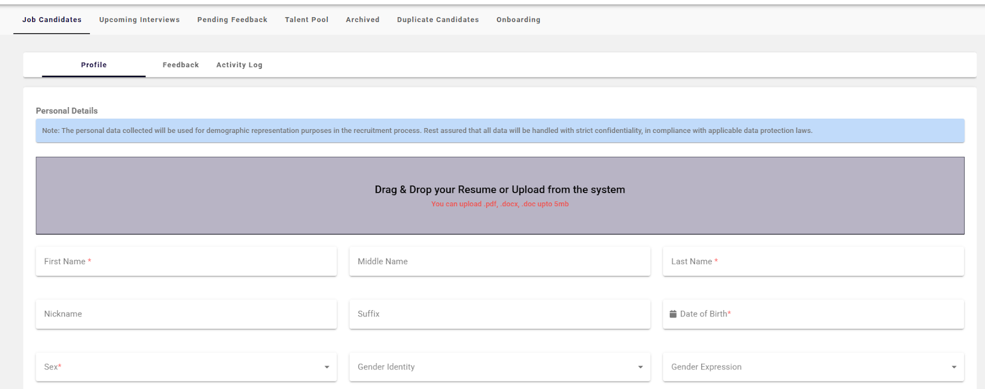
Task: Select the Archived tab
Action: 363,20
